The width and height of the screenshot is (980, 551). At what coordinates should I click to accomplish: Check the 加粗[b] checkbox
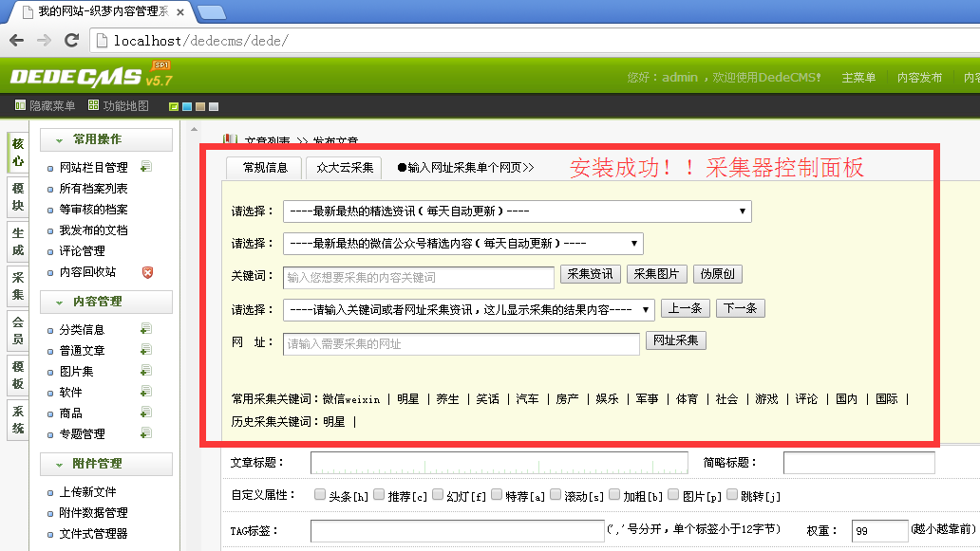tap(614, 495)
